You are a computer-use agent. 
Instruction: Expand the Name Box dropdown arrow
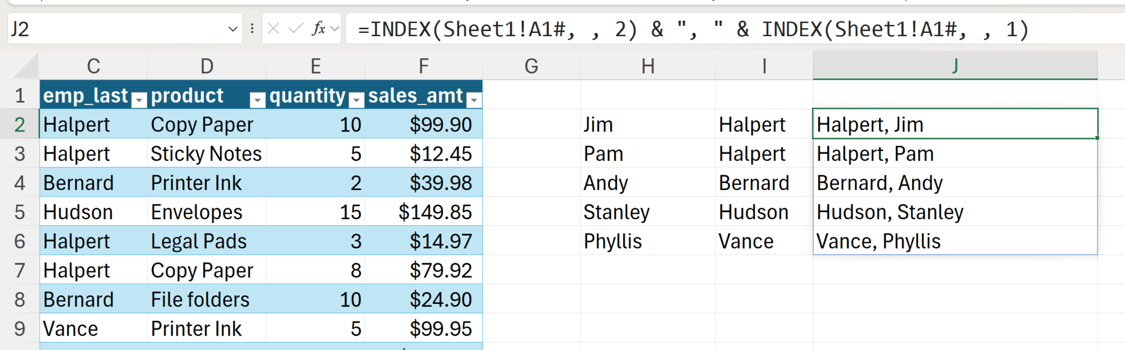[233, 29]
